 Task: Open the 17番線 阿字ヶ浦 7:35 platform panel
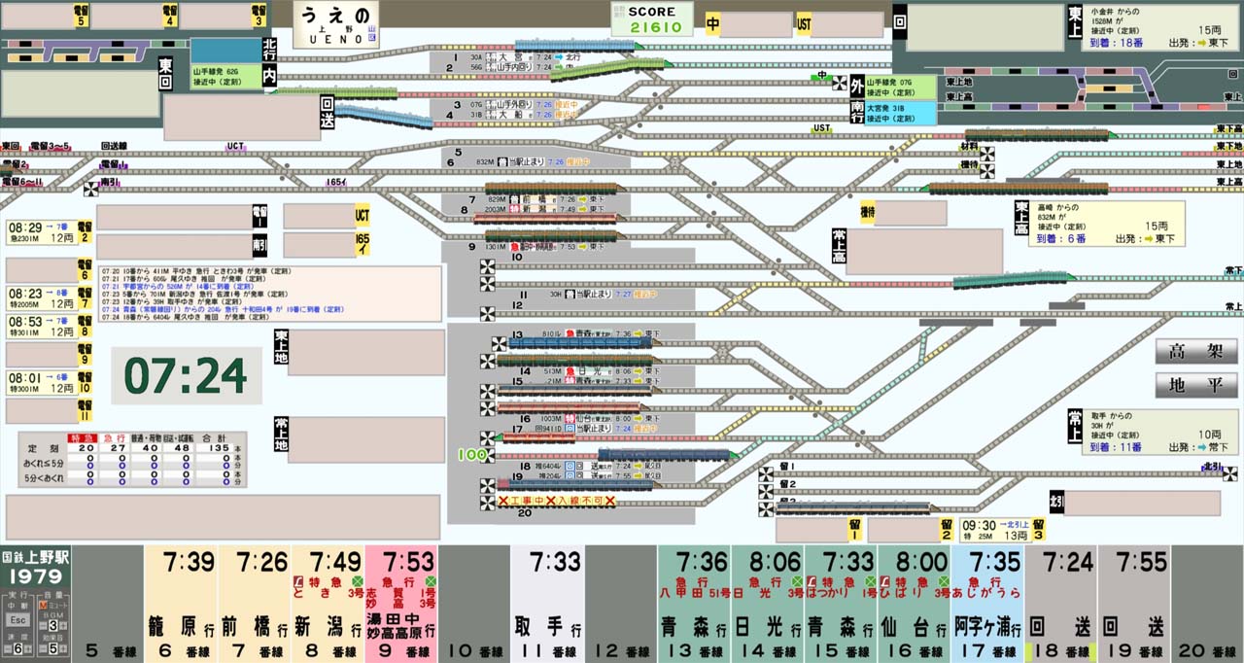pyautogui.click(x=986, y=603)
